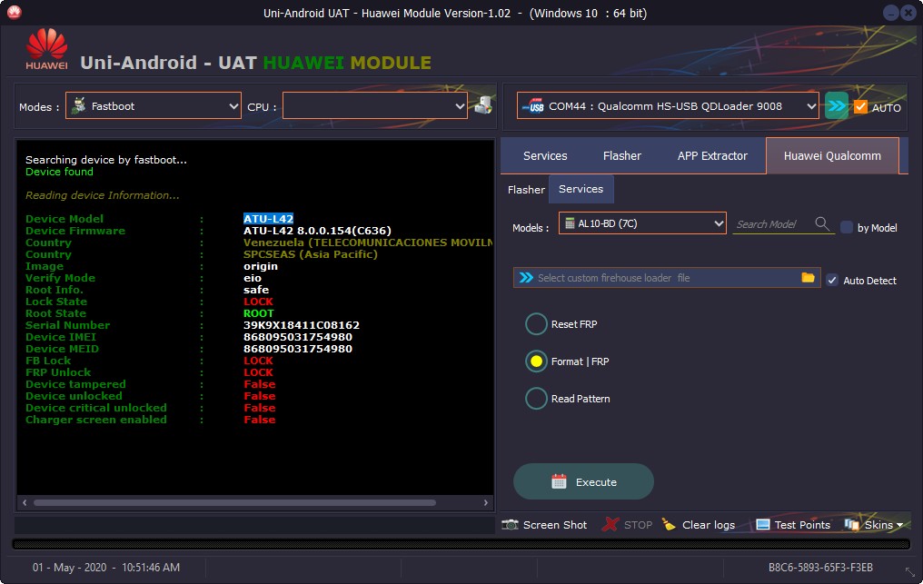Click the log scrollbar right arrow
Screen dimensions: 923x584
pos(486,503)
